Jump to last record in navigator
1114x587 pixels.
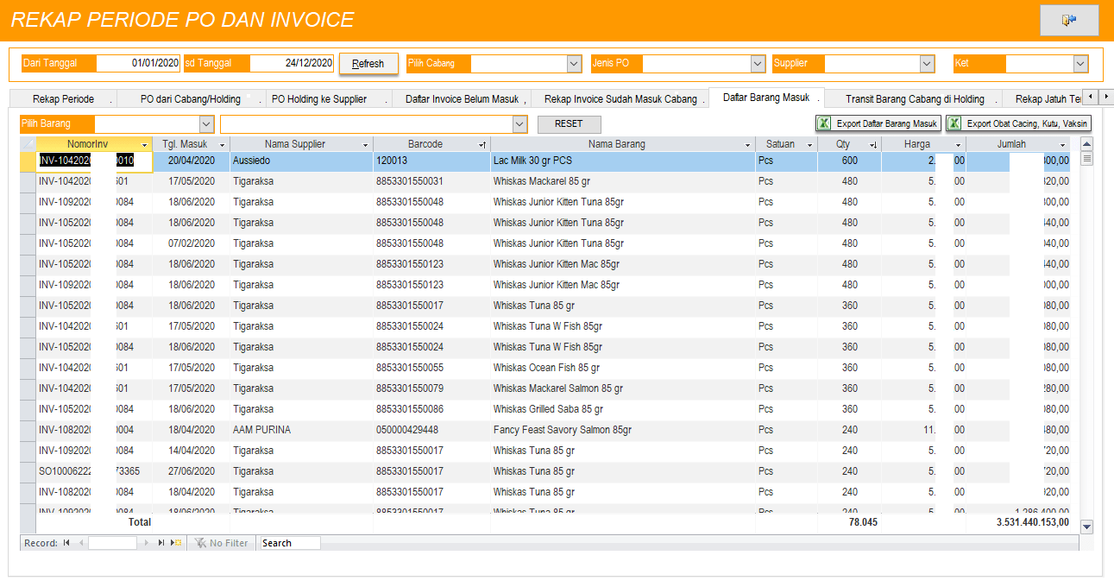[160, 543]
